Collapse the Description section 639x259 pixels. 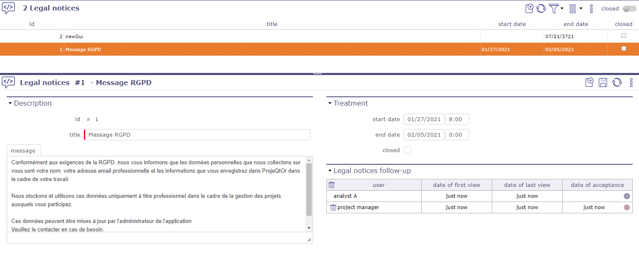tap(10, 104)
